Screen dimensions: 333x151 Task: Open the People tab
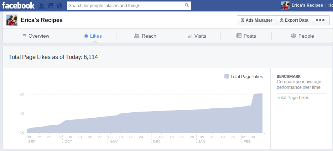[x=302, y=36]
